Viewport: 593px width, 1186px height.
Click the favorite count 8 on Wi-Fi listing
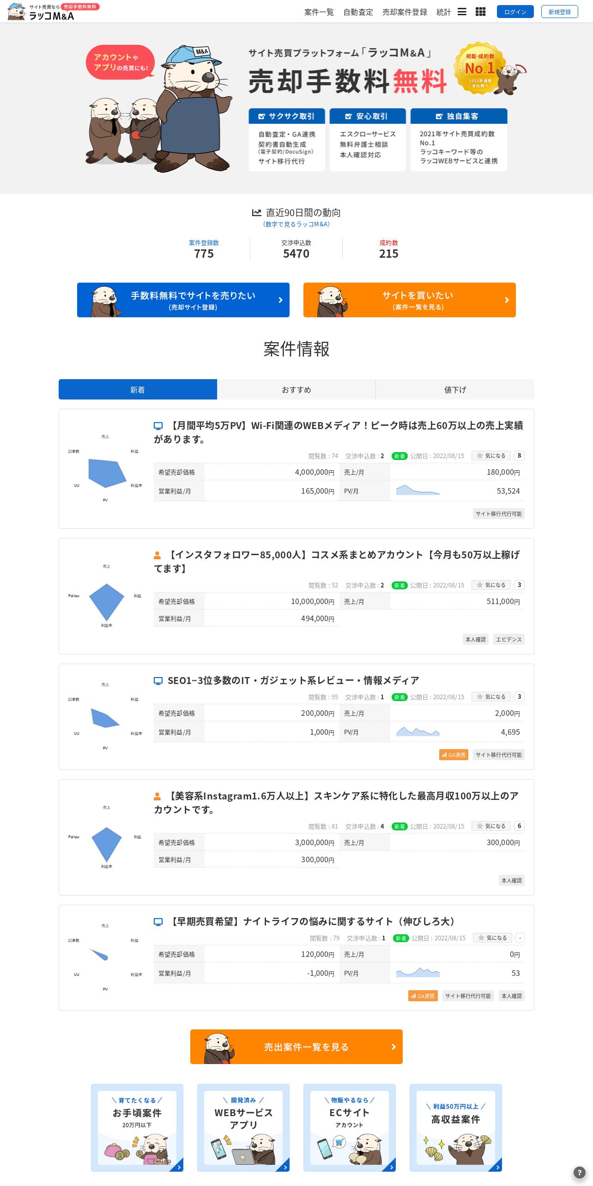point(520,456)
